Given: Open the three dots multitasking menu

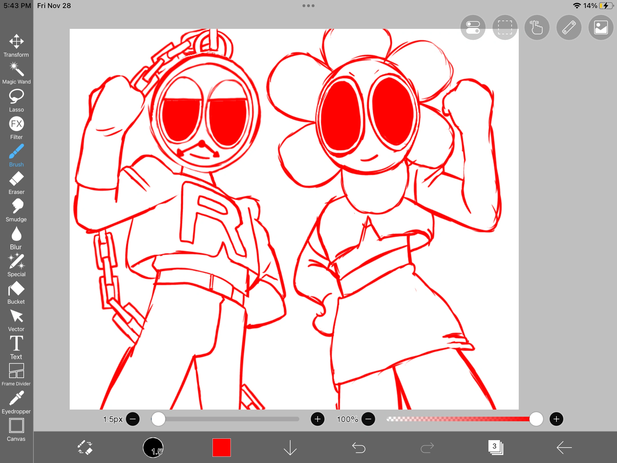Looking at the screenshot, I should click(x=308, y=6).
